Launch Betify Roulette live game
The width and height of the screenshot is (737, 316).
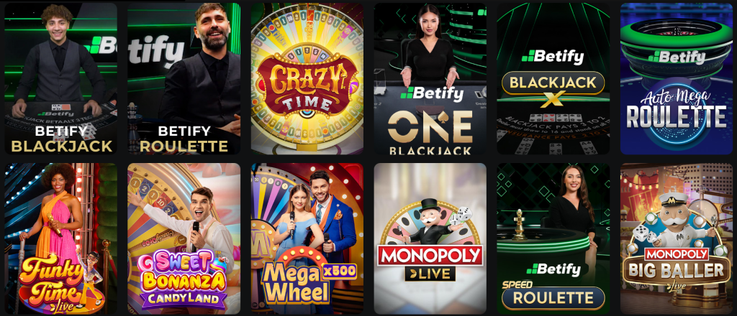tap(184, 79)
